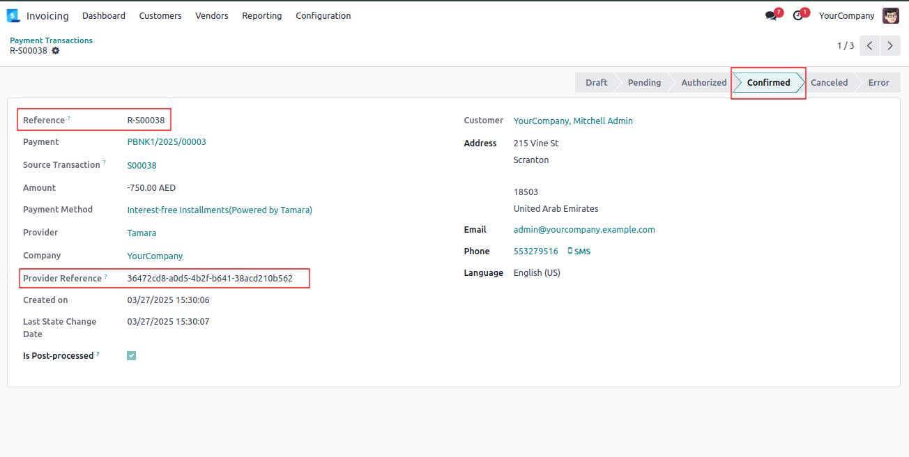909x457 pixels.
Task: Select the Canceled status stage
Action: click(x=829, y=82)
